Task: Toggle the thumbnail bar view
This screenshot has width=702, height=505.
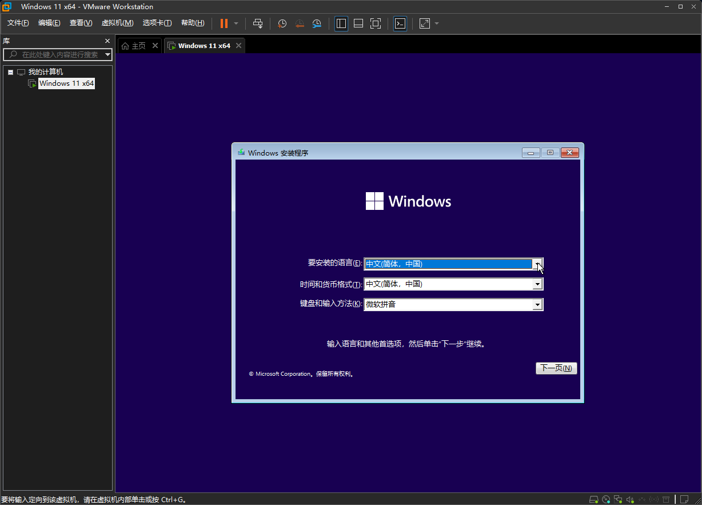Action: pos(358,23)
